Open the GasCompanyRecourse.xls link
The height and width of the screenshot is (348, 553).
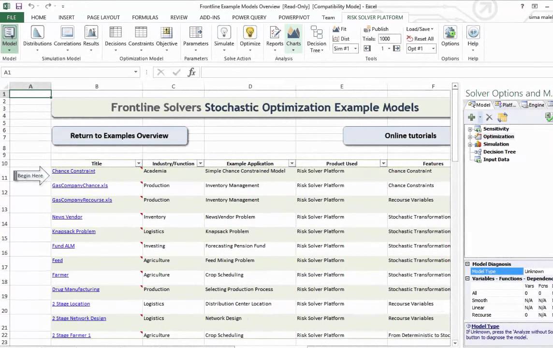coord(82,200)
